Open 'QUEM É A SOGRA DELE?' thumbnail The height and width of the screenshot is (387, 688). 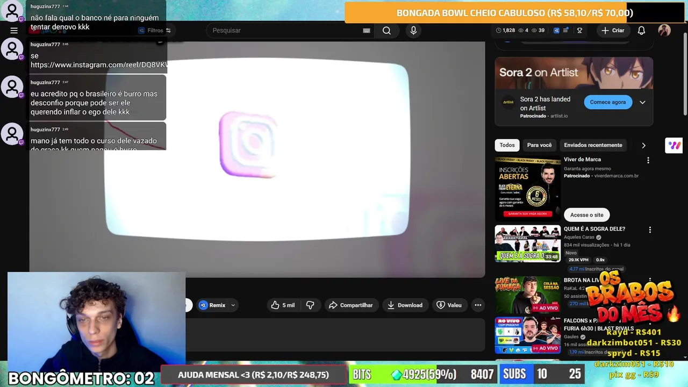pos(528,243)
